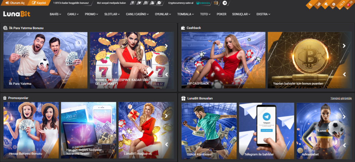Click the Tümünü görüntüle link
The width and height of the screenshot is (355, 162).
(341, 98)
